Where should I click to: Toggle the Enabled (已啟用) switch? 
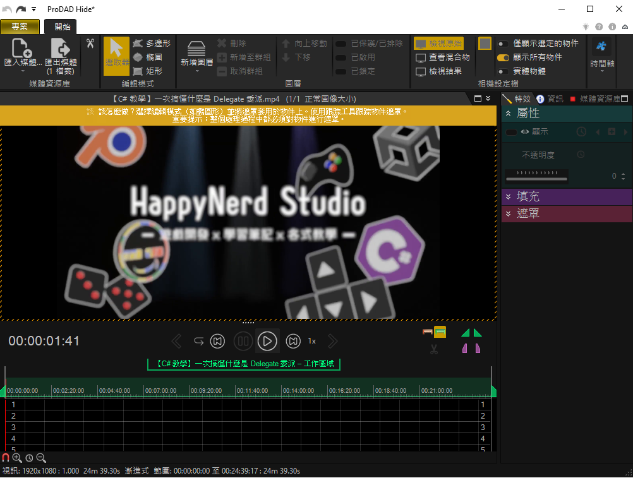(341, 57)
